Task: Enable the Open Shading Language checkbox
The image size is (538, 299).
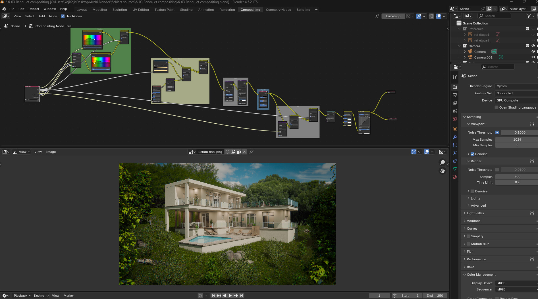Action: (497, 107)
